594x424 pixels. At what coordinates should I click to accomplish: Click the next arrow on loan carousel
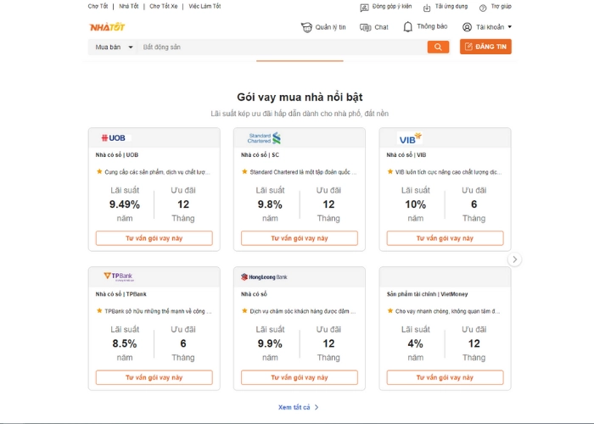click(514, 259)
